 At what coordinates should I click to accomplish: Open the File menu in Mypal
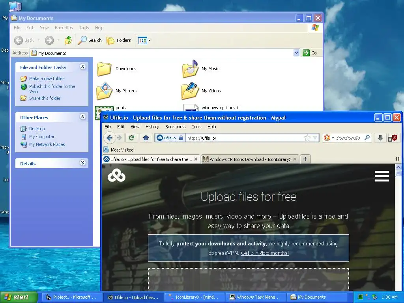pos(108,127)
